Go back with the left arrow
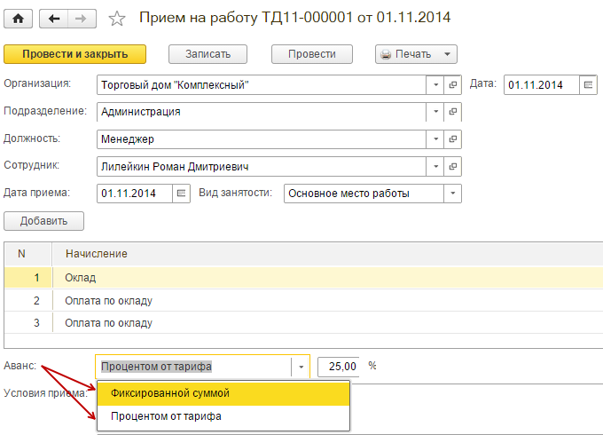The height and width of the screenshot is (435, 603). pos(55,18)
